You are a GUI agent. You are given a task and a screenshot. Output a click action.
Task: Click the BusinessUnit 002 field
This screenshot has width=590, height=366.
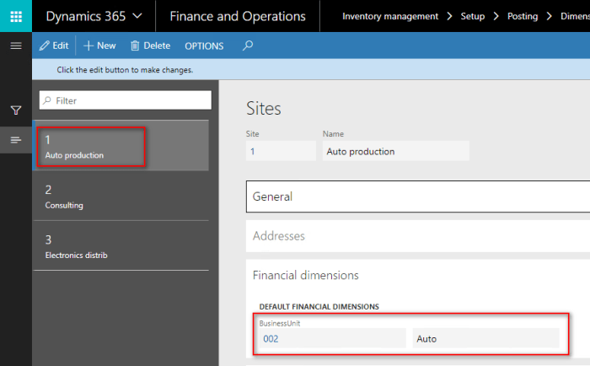click(x=331, y=338)
